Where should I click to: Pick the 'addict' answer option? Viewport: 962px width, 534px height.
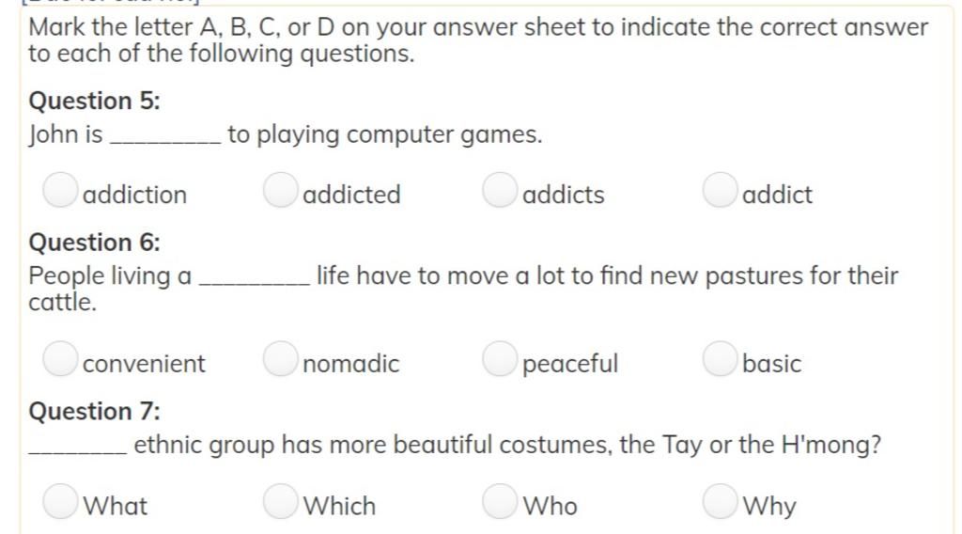[x=720, y=190]
